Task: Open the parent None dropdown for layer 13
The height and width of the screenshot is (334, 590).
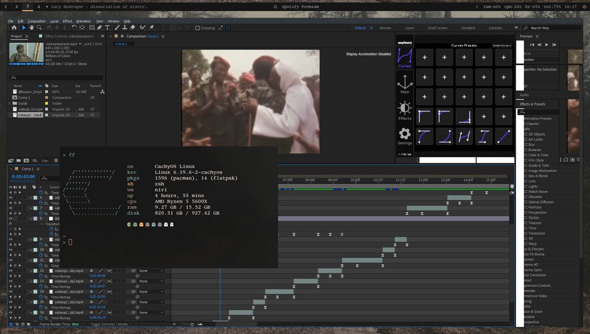Action: [x=151, y=281]
